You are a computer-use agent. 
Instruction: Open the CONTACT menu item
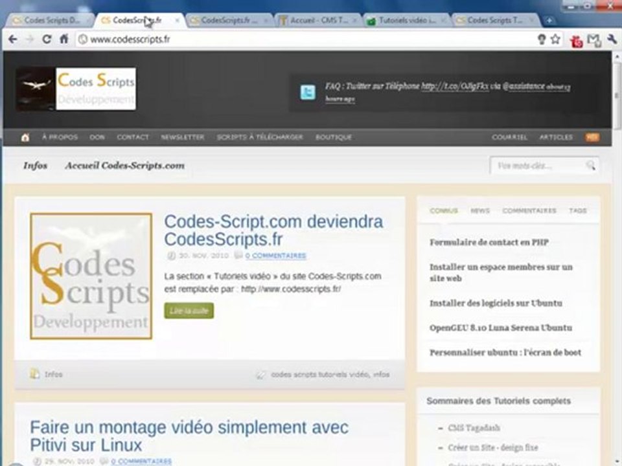133,137
